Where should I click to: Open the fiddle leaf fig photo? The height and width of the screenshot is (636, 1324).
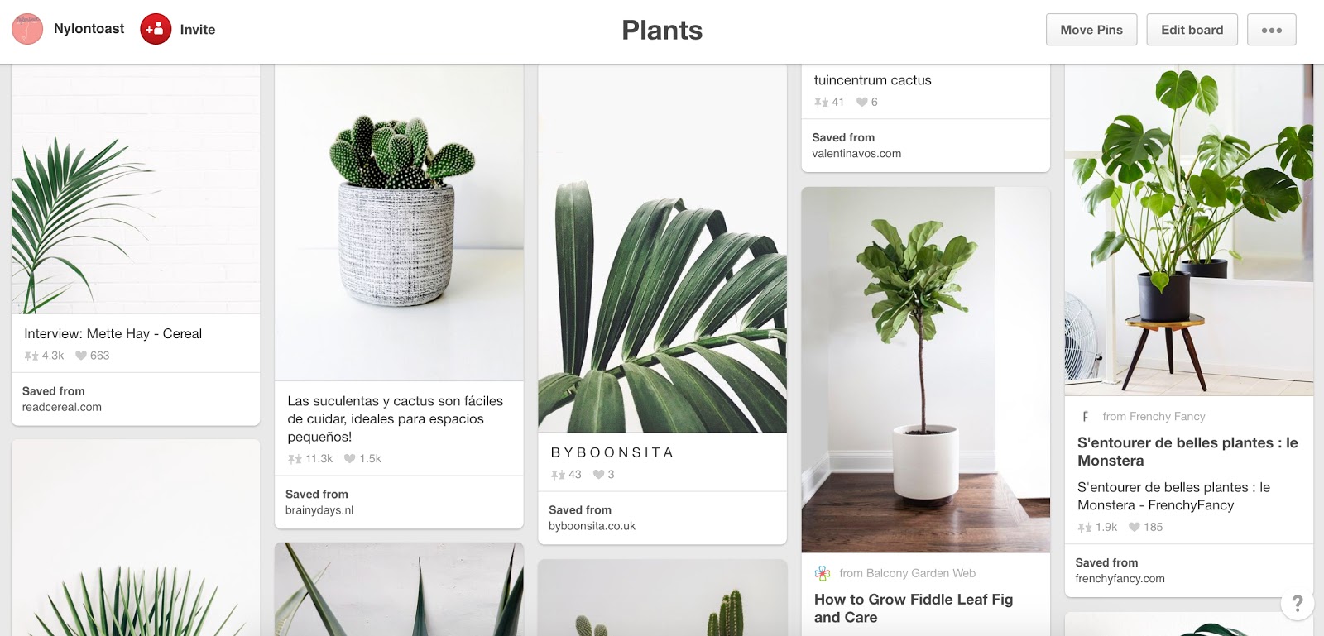926,370
